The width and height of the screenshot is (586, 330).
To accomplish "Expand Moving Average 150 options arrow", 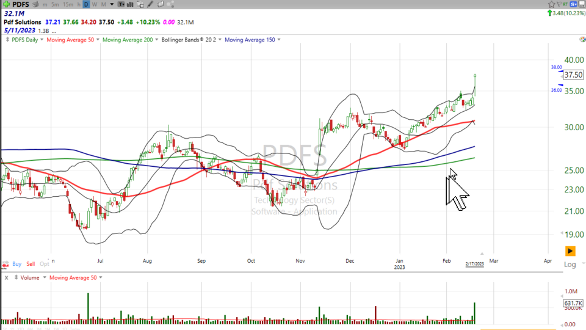I will [279, 40].
